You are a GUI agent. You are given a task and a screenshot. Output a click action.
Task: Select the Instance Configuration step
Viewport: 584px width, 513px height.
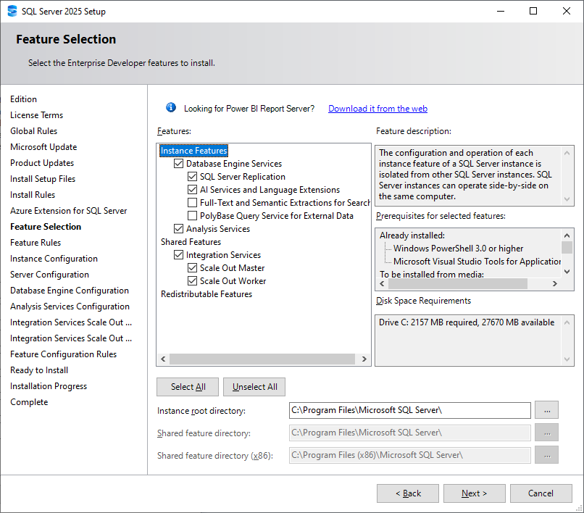[54, 259]
